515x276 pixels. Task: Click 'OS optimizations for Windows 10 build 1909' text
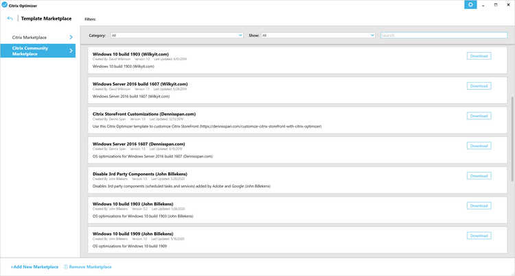pos(129,246)
